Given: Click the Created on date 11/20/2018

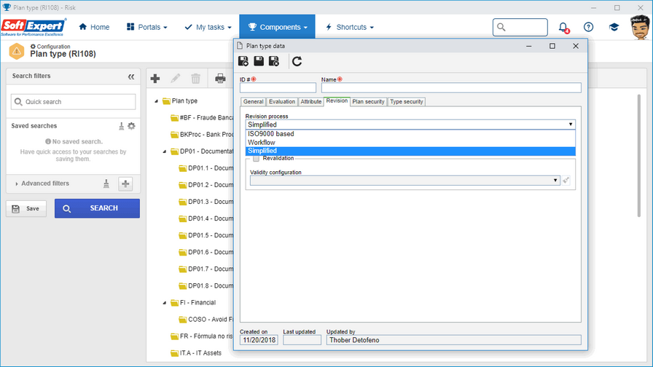Looking at the screenshot, I should 259,340.
